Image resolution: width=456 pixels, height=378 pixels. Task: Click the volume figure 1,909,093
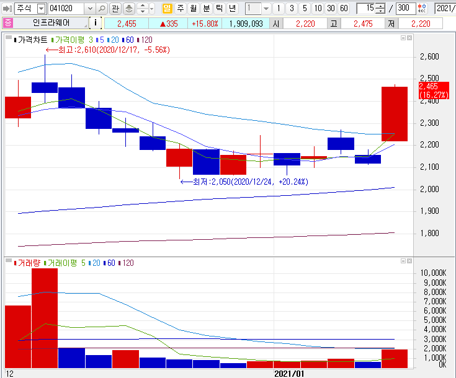tap(246, 24)
